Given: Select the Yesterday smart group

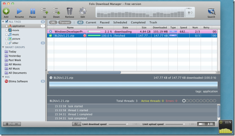Looking at the screenshot, I should 15,56.
